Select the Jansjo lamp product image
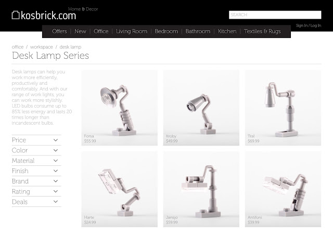 point(201,189)
